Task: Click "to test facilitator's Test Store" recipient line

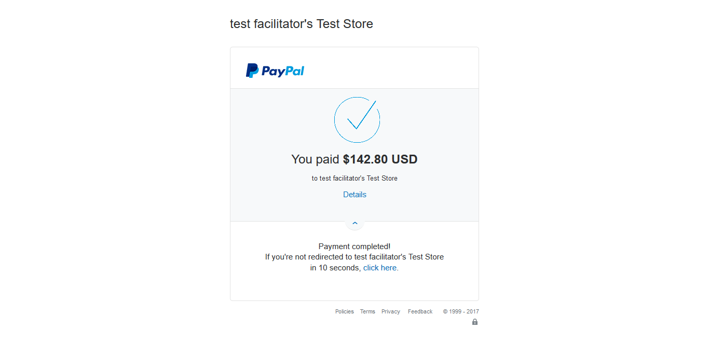Action: [354, 178]
